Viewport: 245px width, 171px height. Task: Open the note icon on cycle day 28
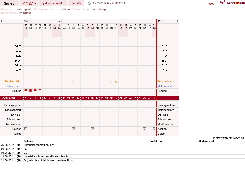click(154, 129)
